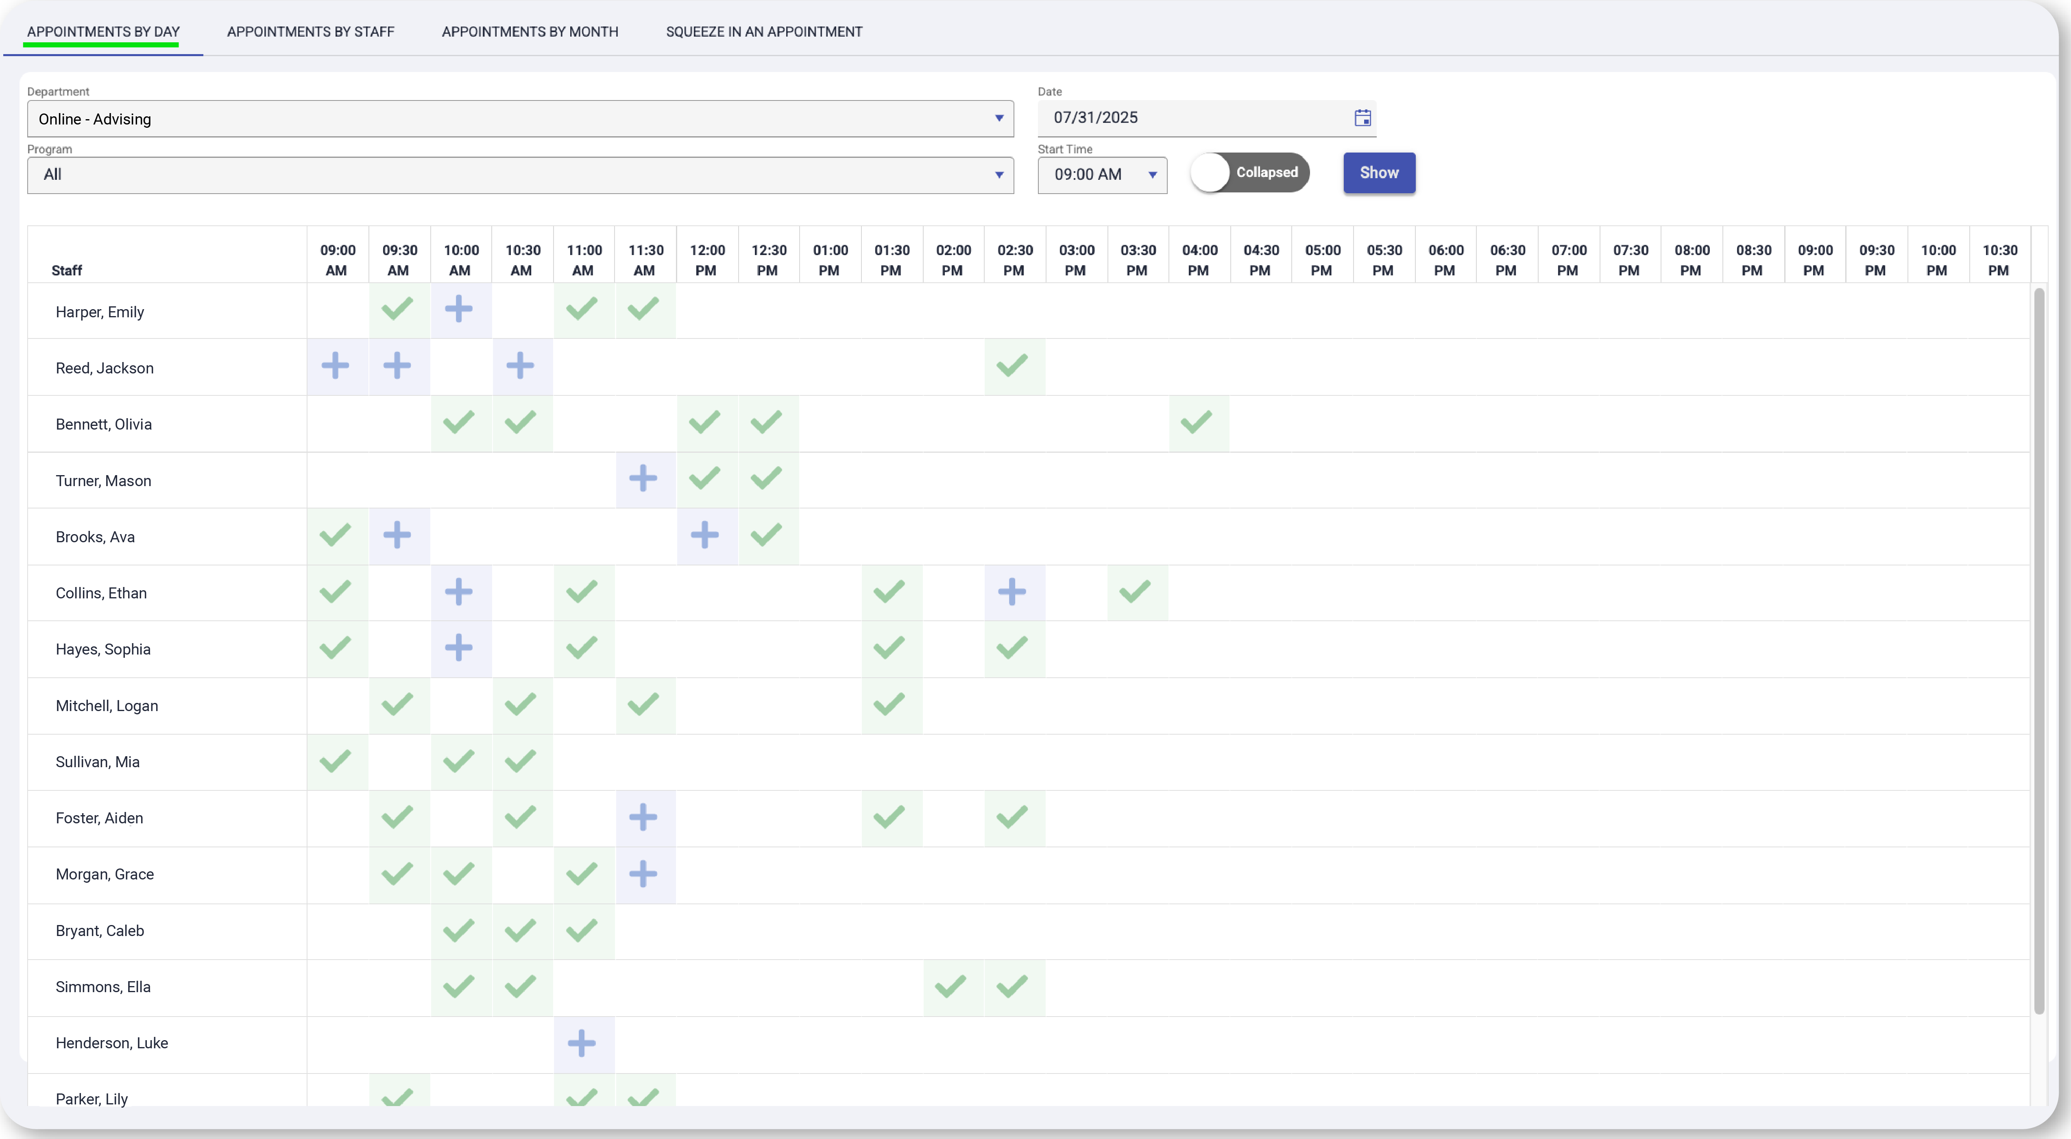Viewport: 2071px width, 1139px height.
Task: Click checkmark for Simmons, Ella at 02:00 PM
Action: pyautogui.click(x=950, y=986)
